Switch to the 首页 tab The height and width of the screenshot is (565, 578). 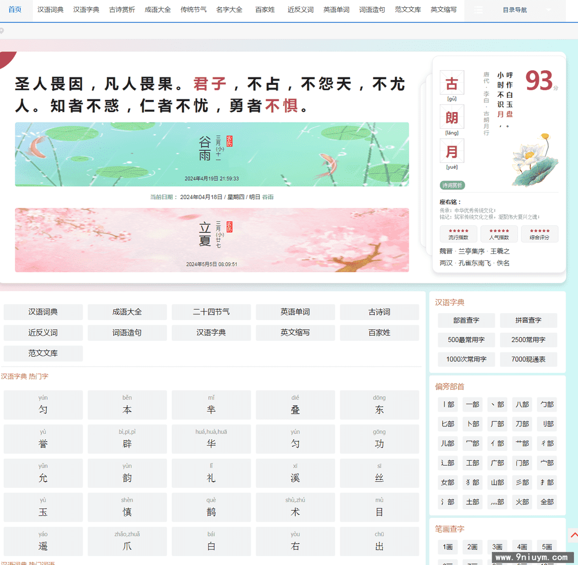(14, 9)
